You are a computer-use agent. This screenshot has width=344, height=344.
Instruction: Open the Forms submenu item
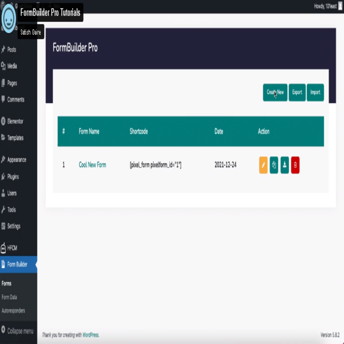tap(6, 283)
